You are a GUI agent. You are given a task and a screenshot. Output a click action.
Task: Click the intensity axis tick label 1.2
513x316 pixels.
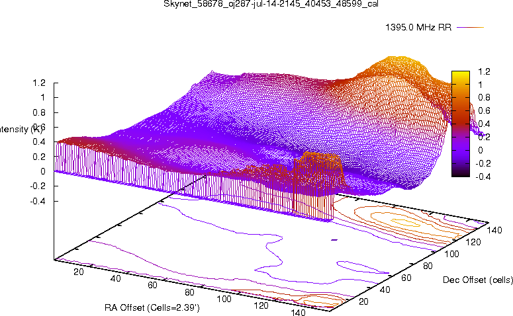pos(39,83)
